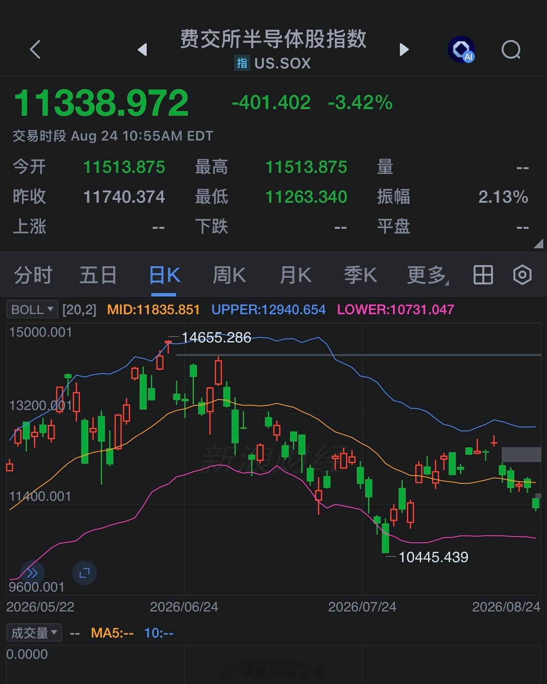Switch to the 五日 tab
Screen dimensions: 547x684
coord(98,275)
